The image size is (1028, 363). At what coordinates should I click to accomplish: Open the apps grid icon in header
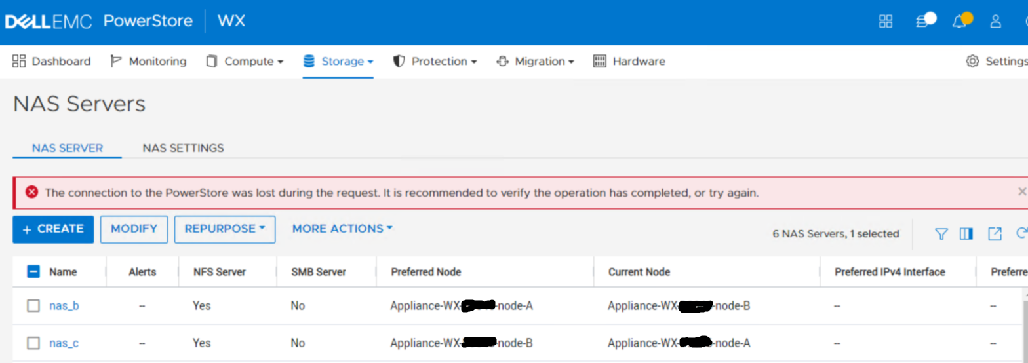coord(886,22)
